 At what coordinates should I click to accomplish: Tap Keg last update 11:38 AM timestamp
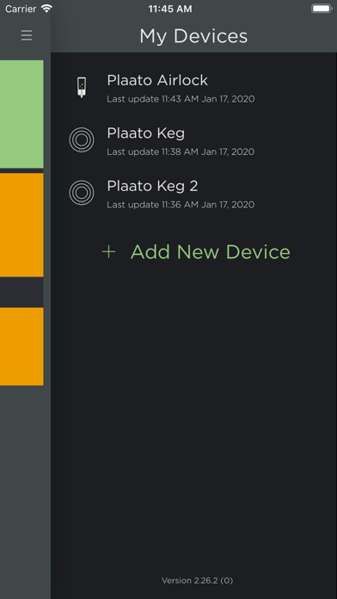coord(181,152)
